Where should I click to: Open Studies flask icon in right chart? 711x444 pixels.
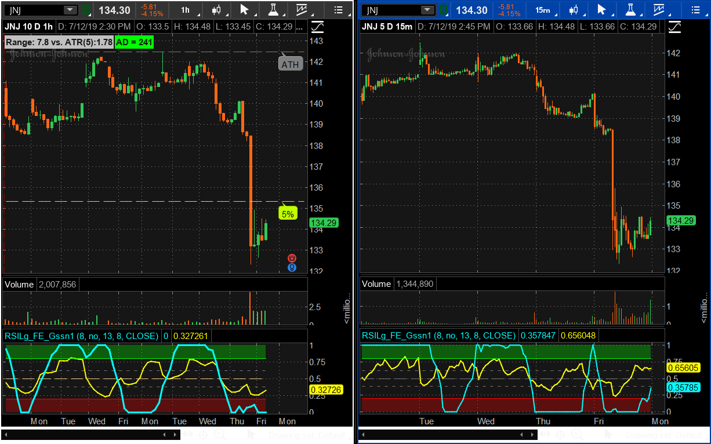[630, 10]
